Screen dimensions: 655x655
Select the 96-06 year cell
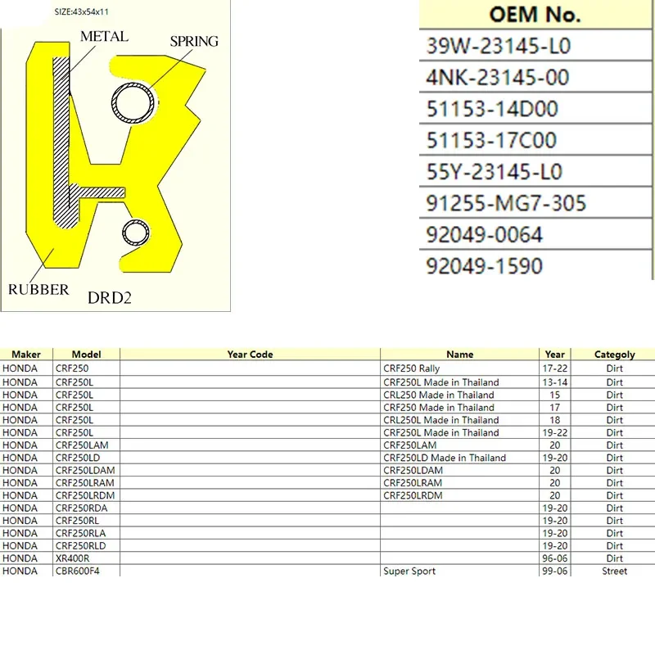point(555,558)
